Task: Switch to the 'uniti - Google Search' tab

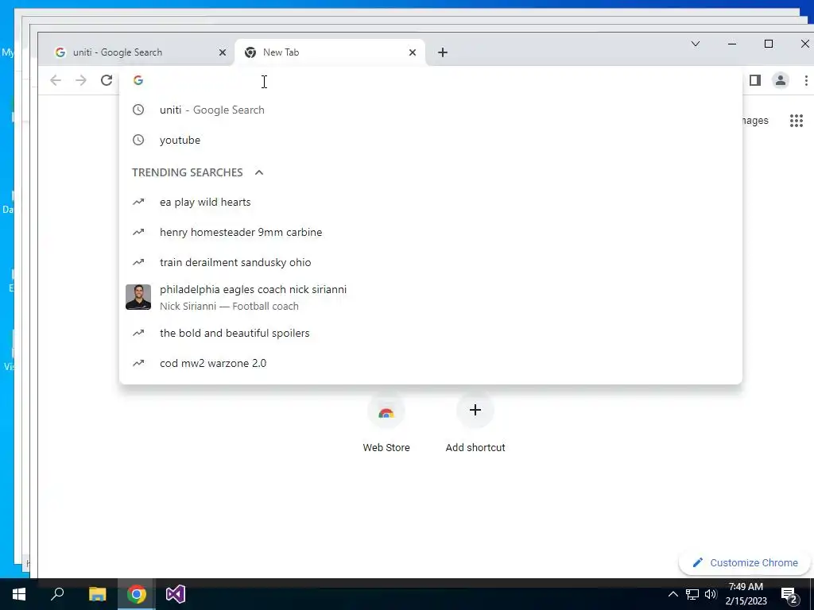Action: click(138, 52)
